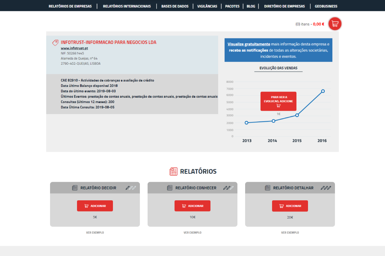Click address line 'Alameda de Queijas, nº 64'
This screenshot has height=256, width=385.
click(79, 58)
